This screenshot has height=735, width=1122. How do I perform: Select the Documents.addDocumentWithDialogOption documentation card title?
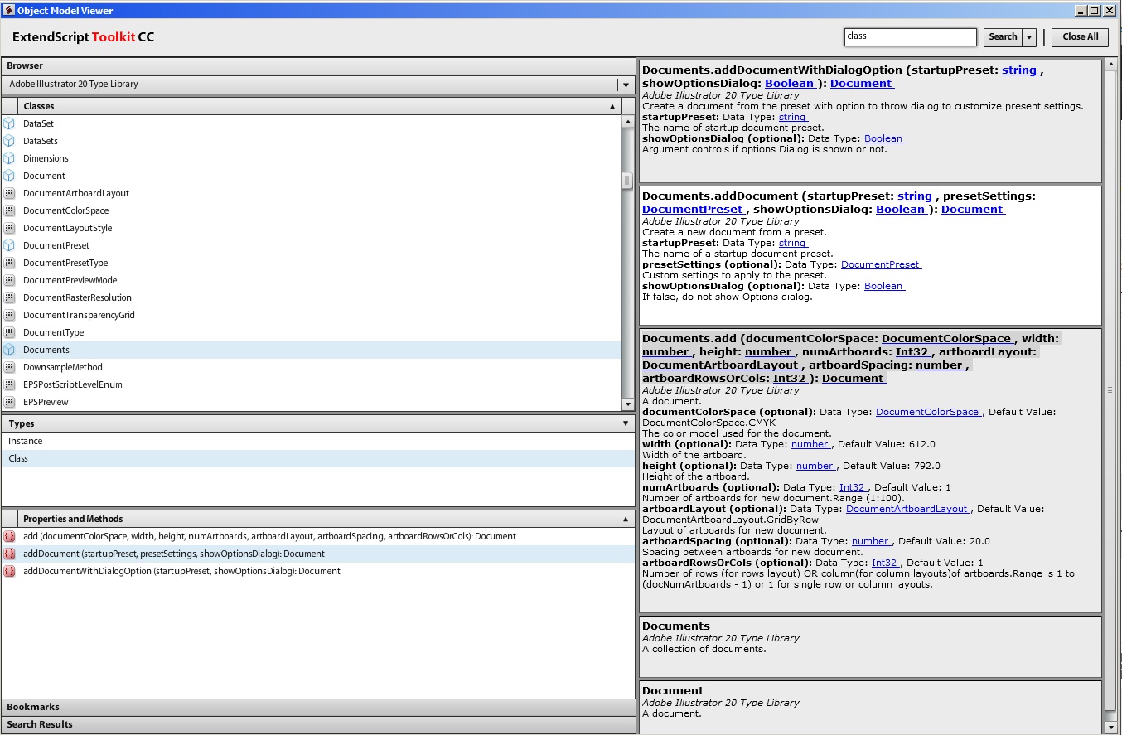[843, 77]
